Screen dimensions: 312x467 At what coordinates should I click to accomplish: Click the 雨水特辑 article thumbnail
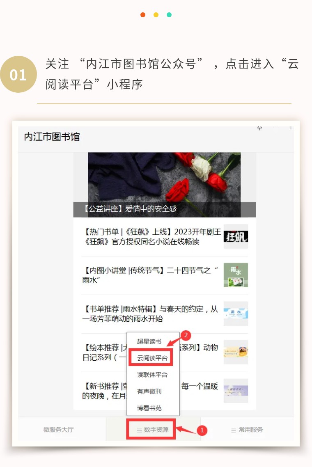coord(236,314)
